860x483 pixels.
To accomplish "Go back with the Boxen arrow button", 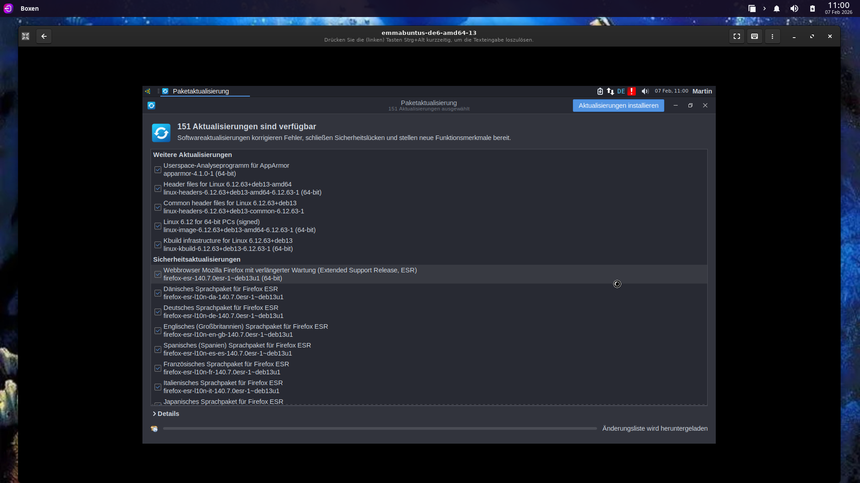I will 44,36.
